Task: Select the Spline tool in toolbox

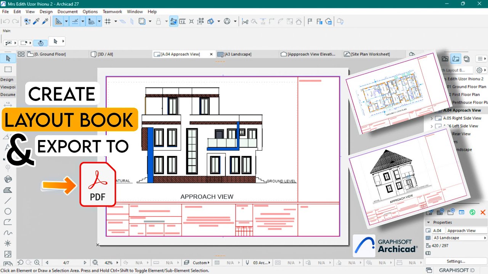Action: click(8, 233)
